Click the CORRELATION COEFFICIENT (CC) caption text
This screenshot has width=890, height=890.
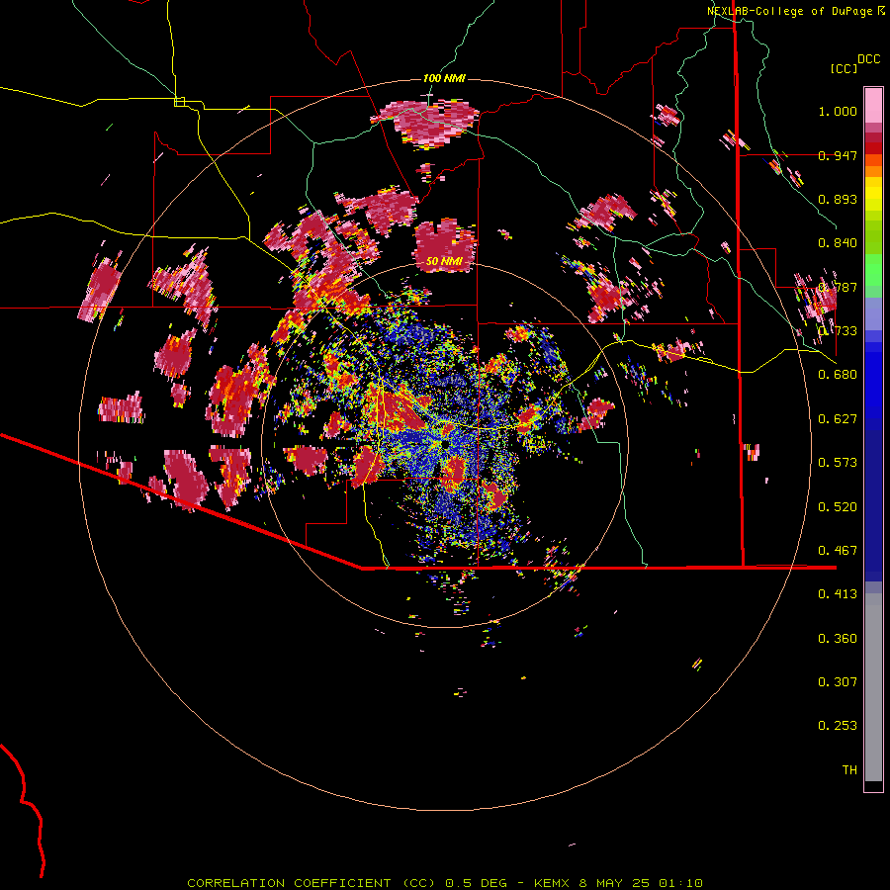pyautogui.click(x=311, y=883)
